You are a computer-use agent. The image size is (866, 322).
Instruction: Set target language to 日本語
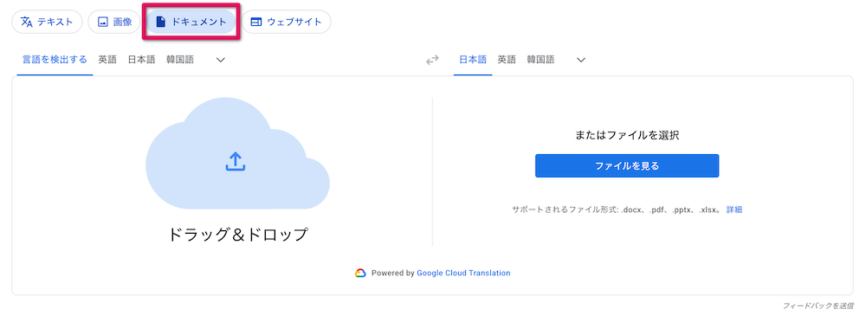click(x=473, y=60)
